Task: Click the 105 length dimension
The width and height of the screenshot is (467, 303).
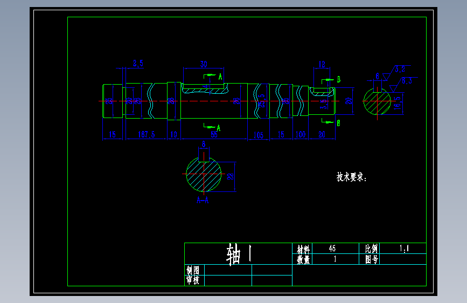Action: (x=259, y=135)
